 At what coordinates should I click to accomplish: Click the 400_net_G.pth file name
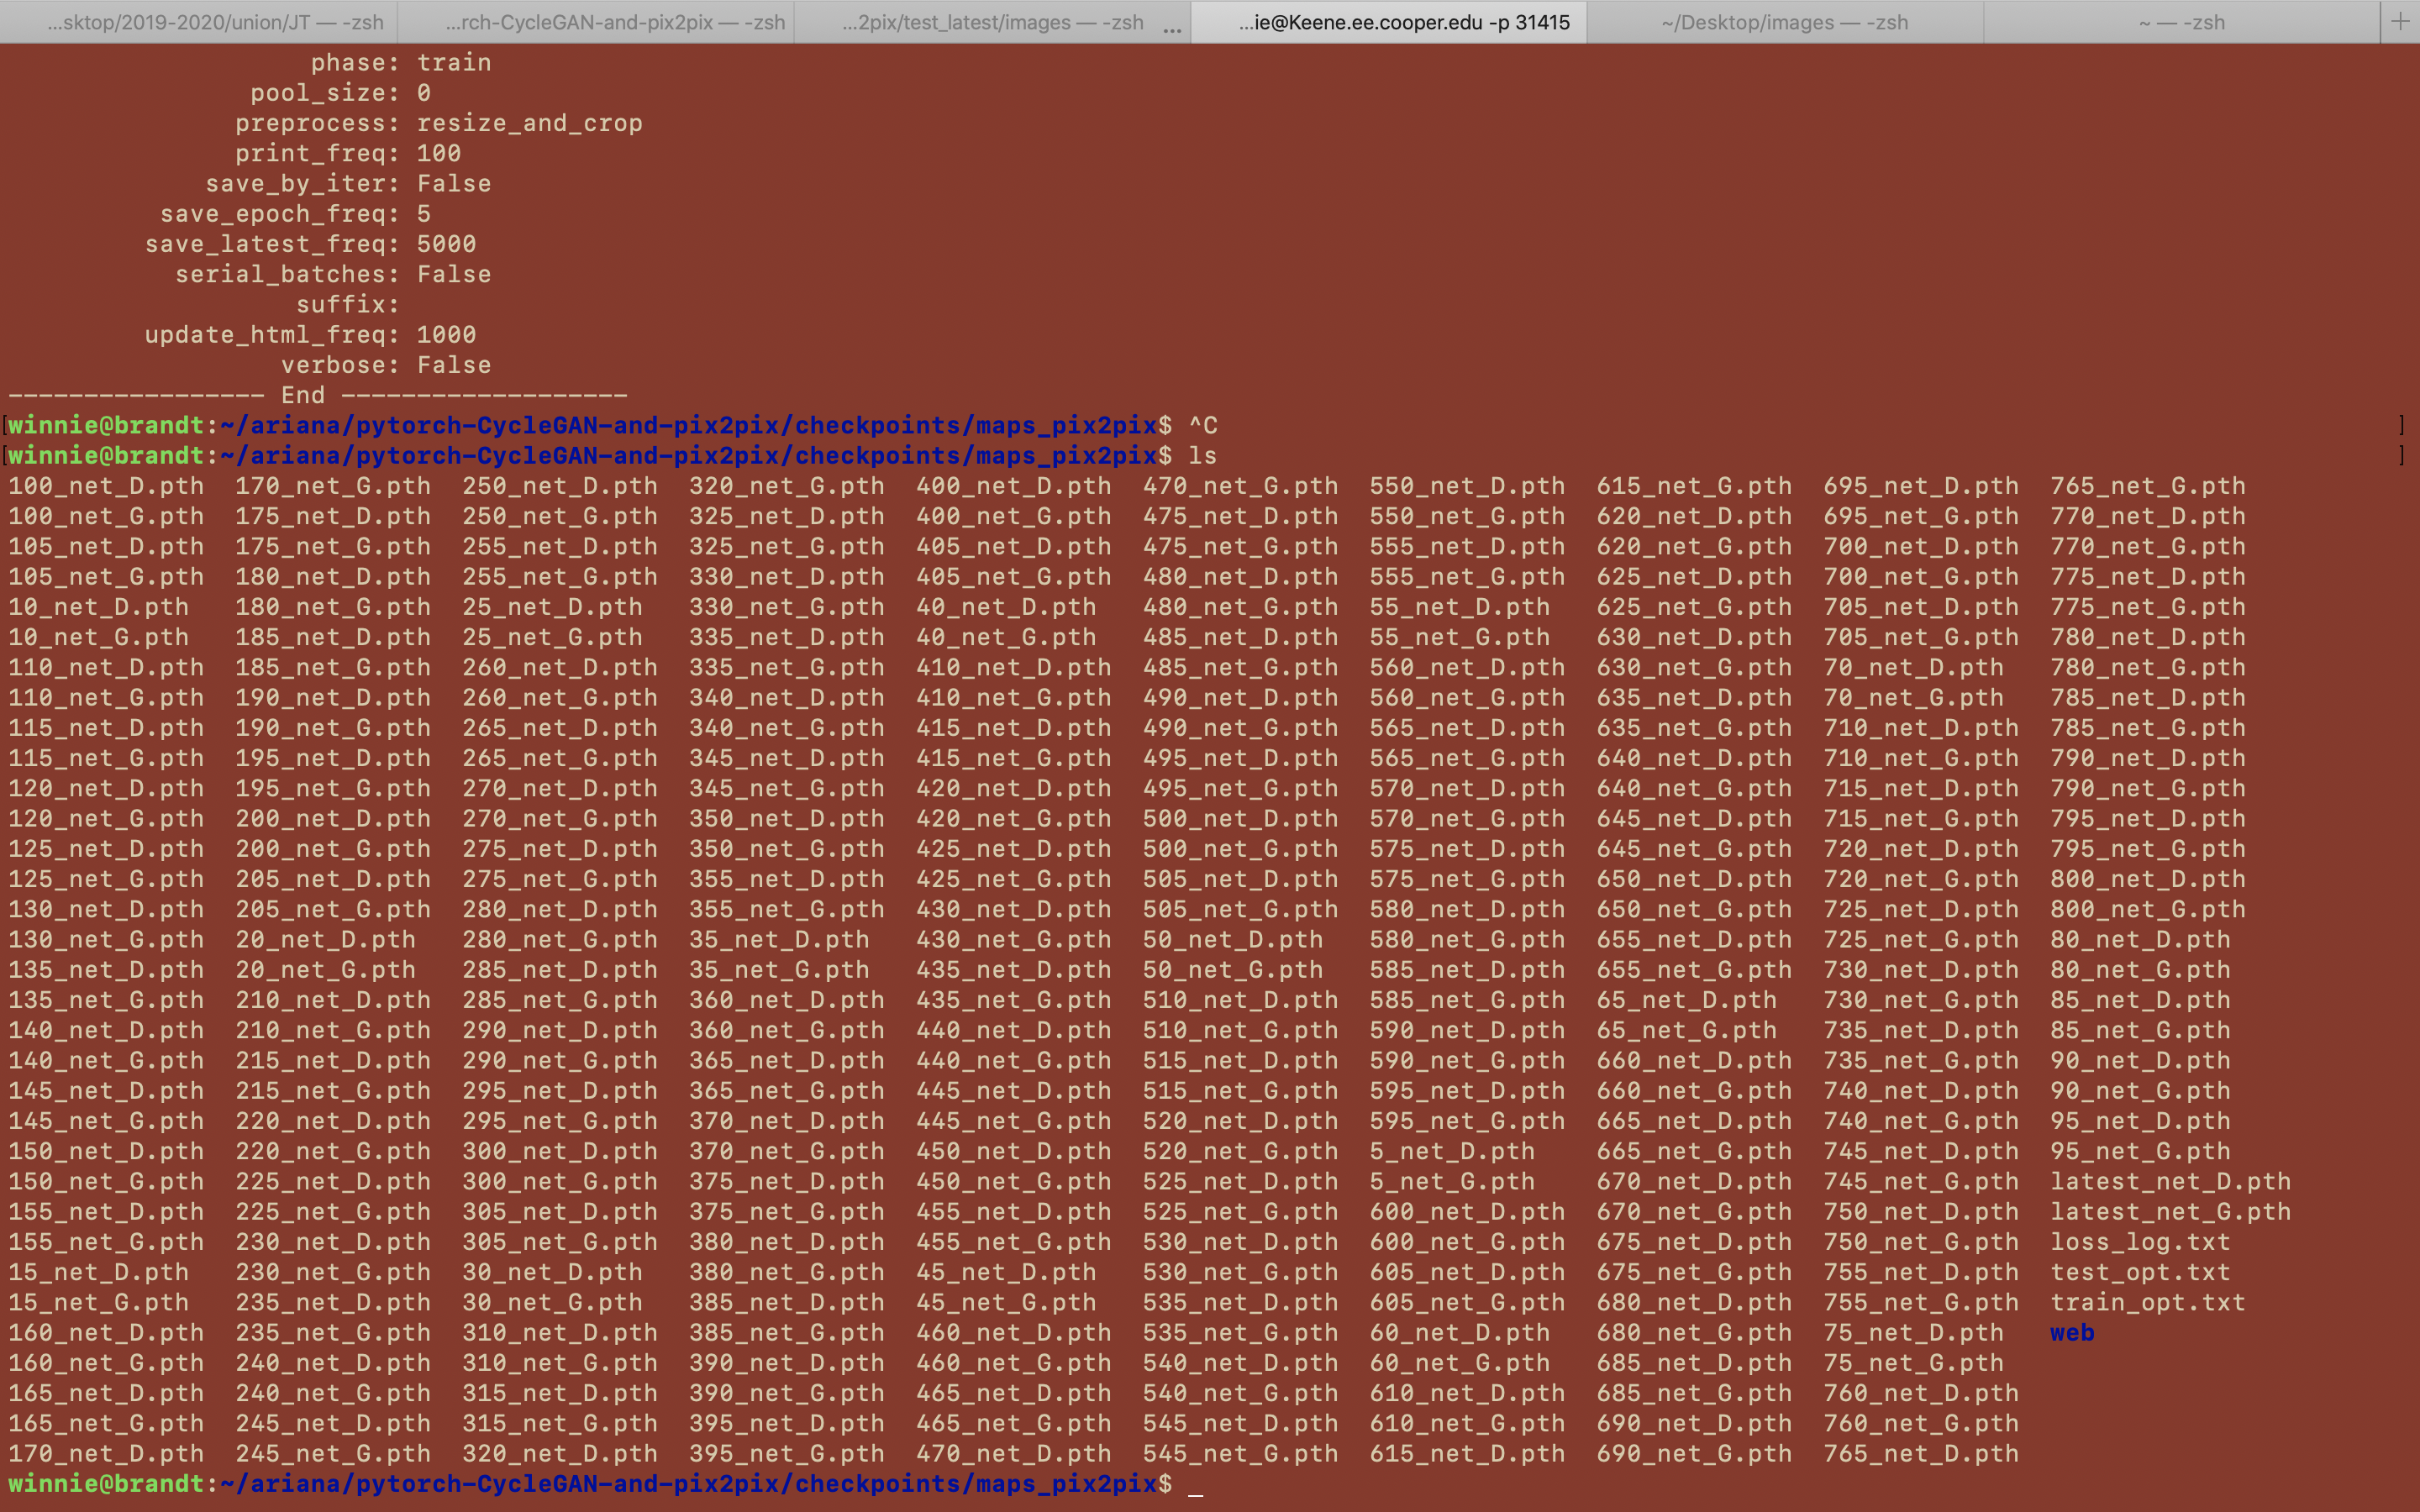[x=1014, y=516]
